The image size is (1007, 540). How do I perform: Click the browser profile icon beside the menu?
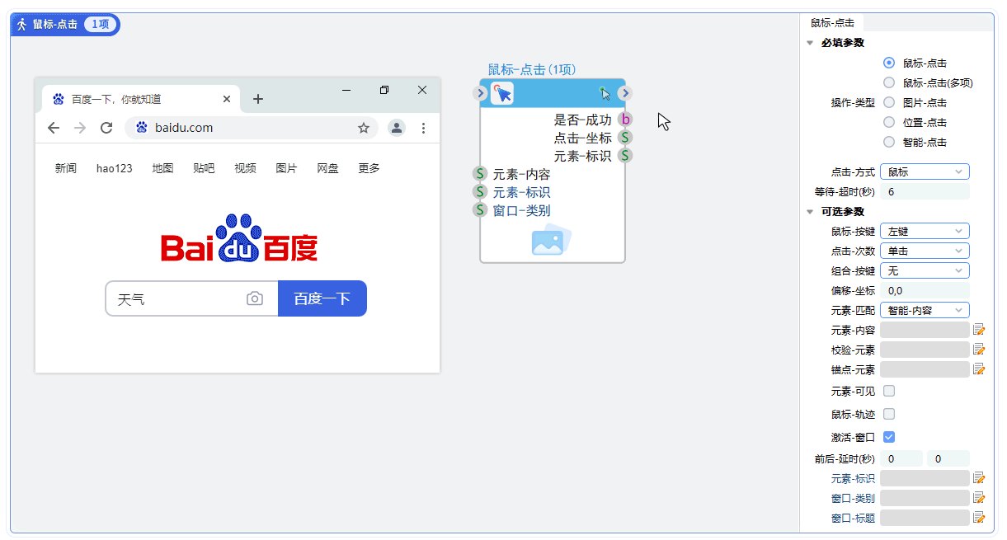[398, 128]
